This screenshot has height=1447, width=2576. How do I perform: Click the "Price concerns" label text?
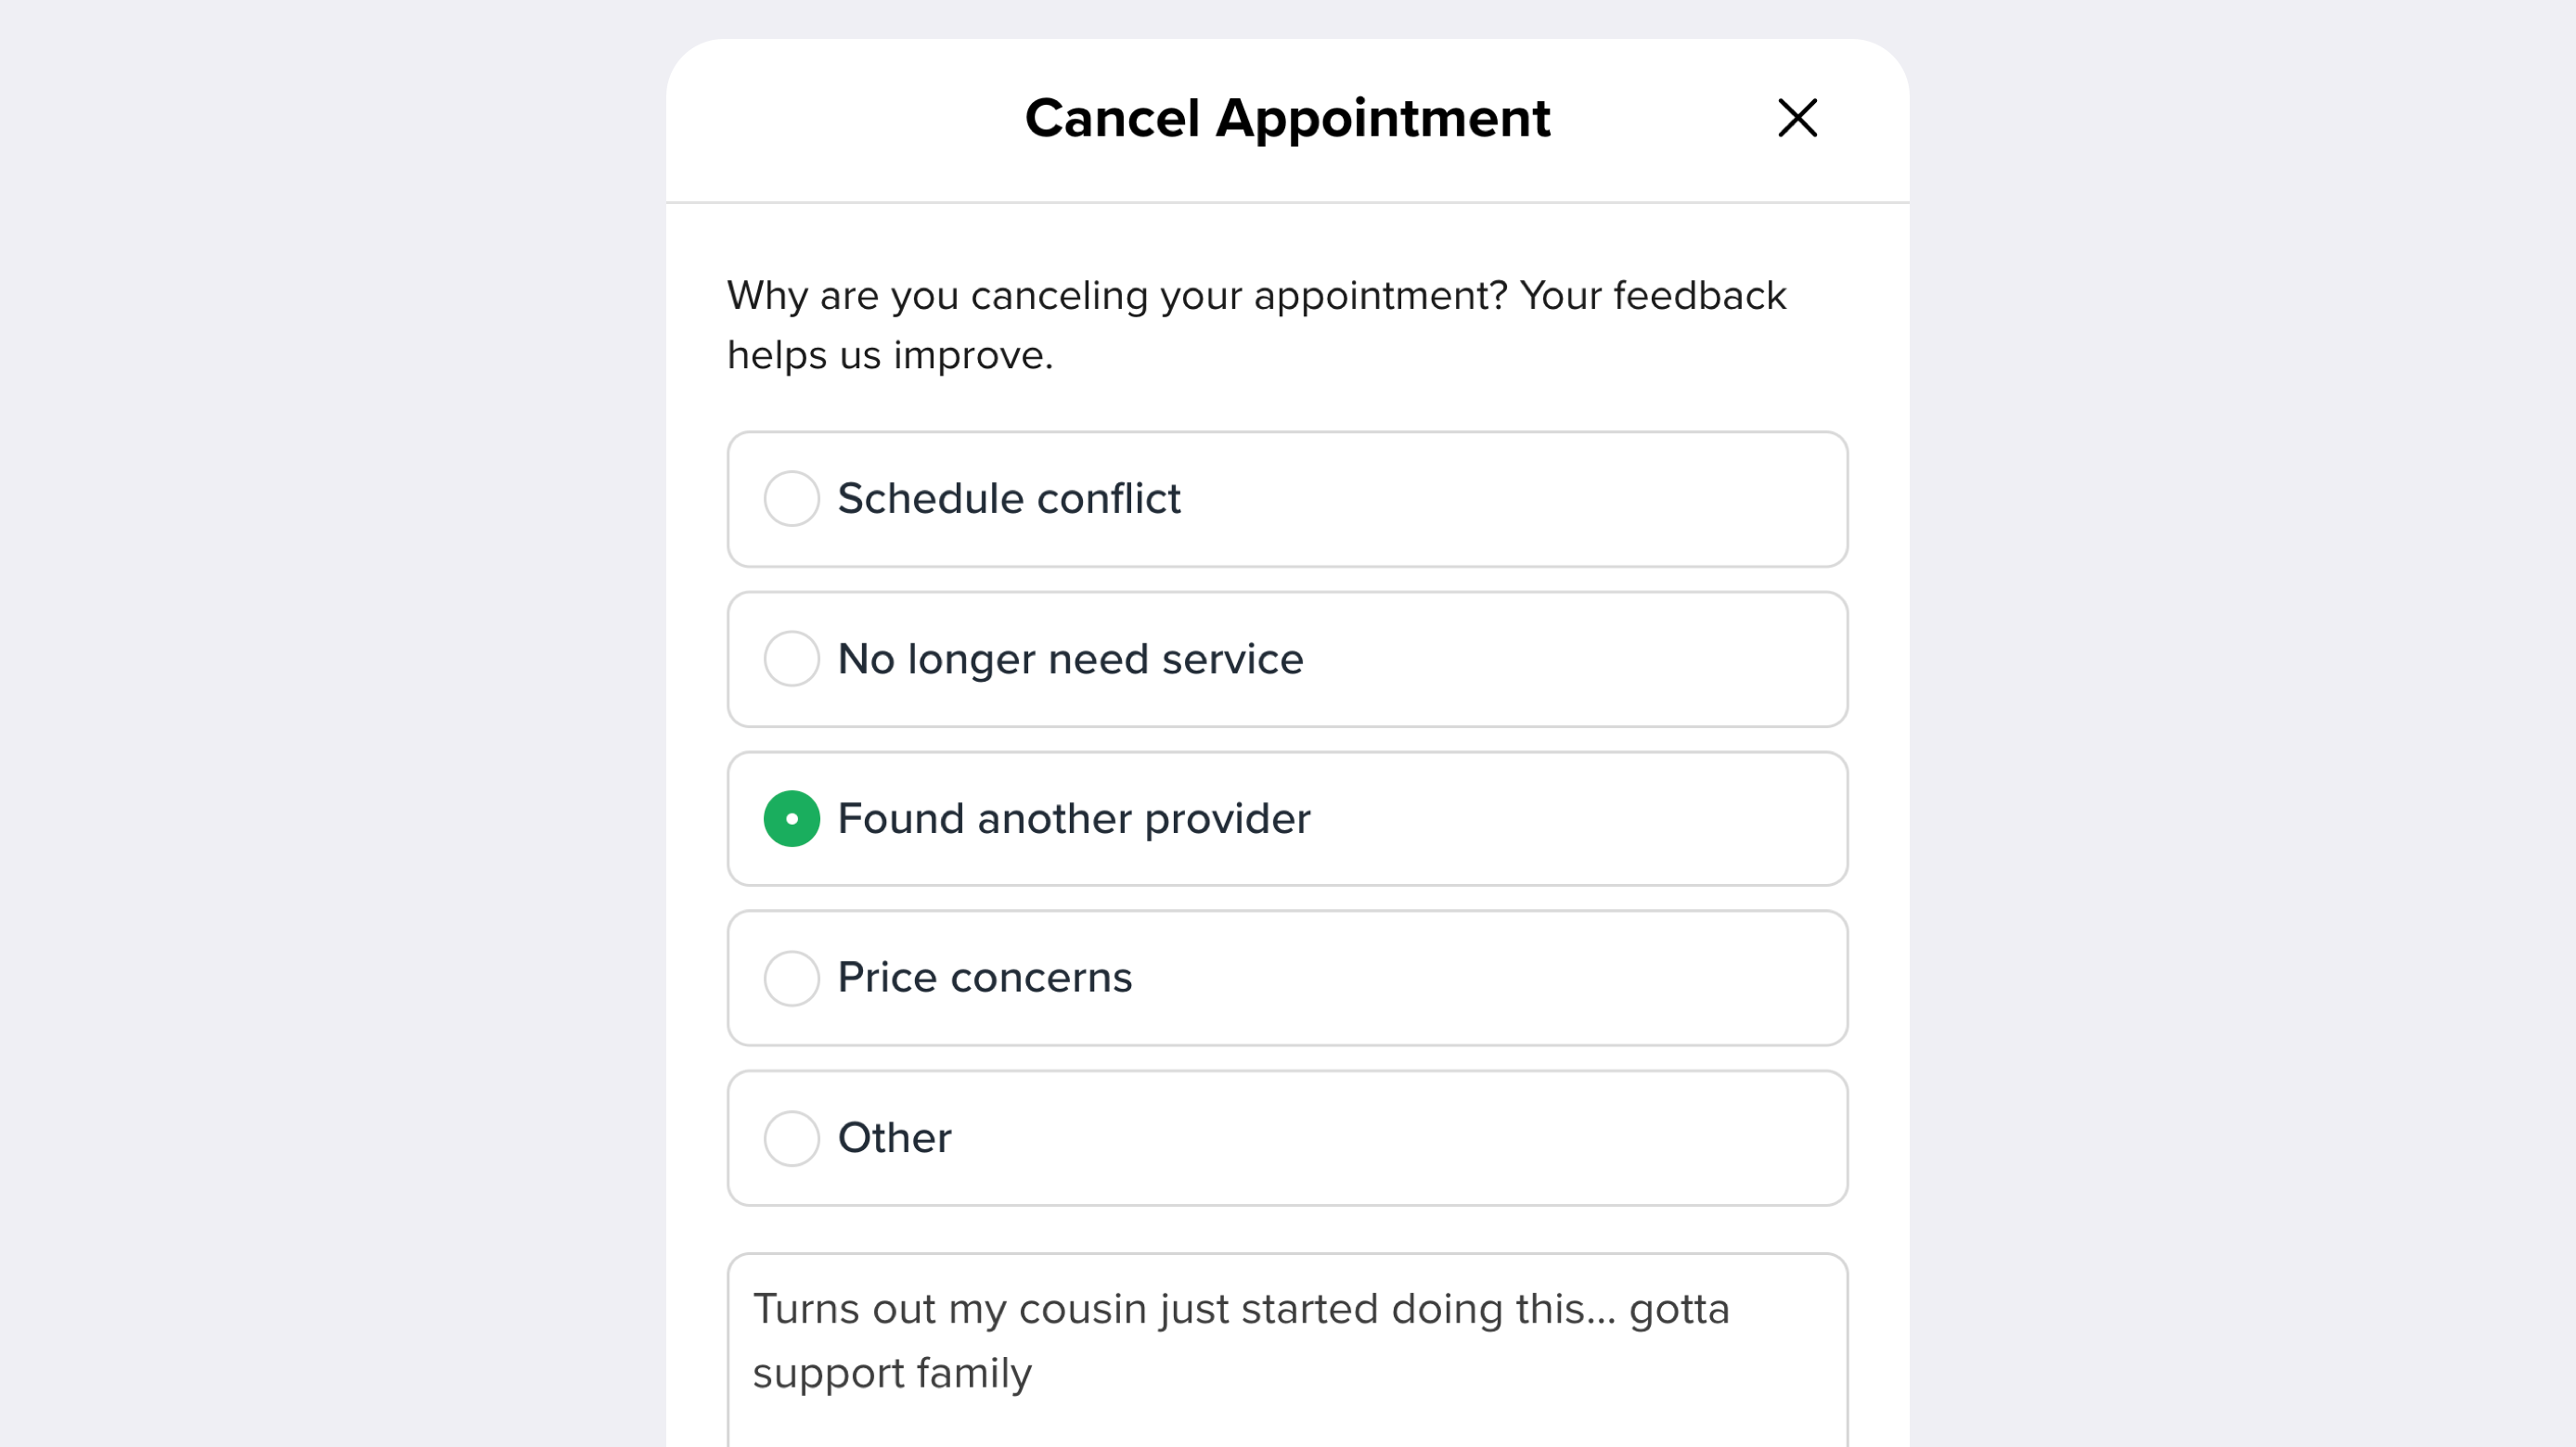[x=984, y=978]
